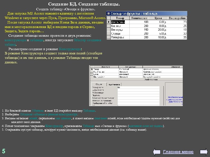
Task: Select the Товар field name in constructor
Action: [x=106, y=69]
